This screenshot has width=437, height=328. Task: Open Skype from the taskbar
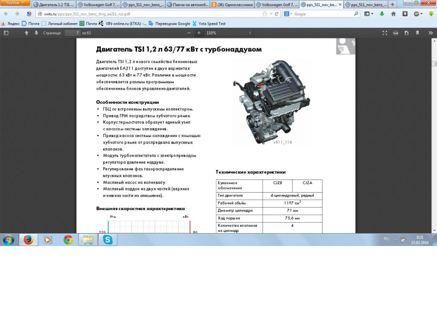tap(108, 240)
